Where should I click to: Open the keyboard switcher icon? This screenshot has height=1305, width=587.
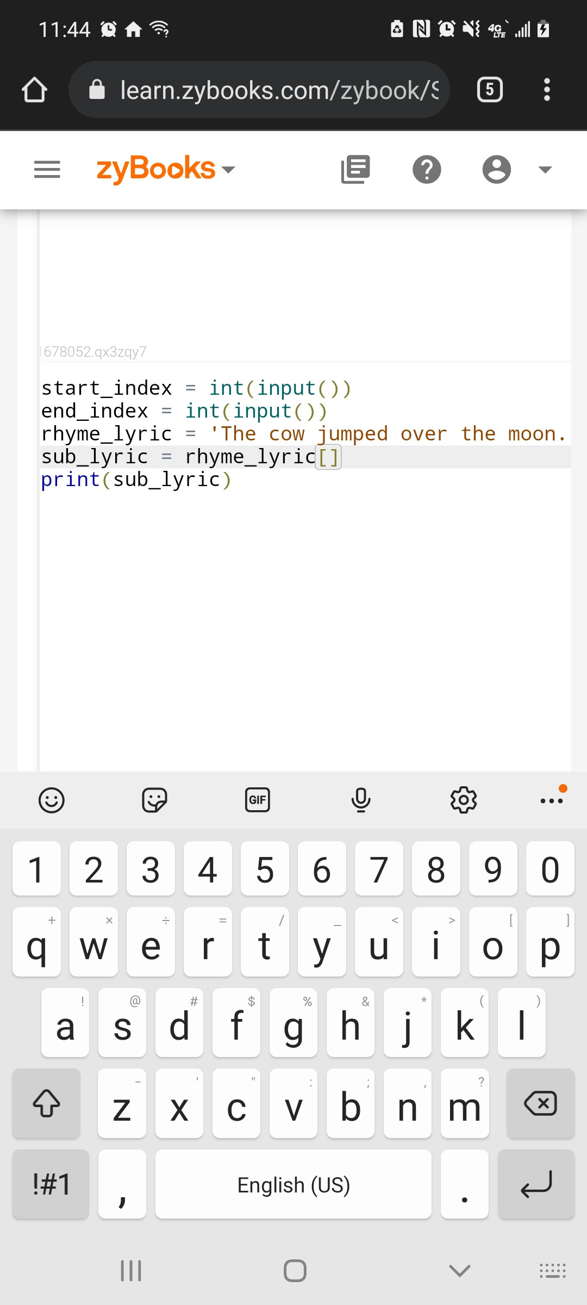(x=553, y=1271)
